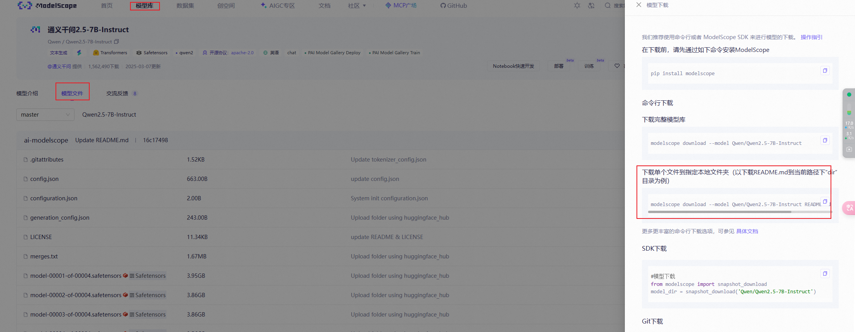This screenshot has width=855, height=332.
Task: Open config.json file
Action: [x=44, y=179]
